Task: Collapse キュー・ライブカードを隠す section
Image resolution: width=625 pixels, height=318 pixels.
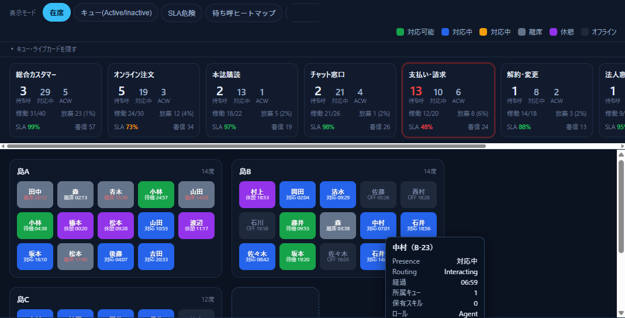Action: coord(43,49)
